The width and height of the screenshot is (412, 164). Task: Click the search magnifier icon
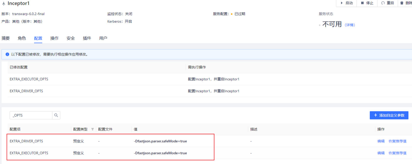click(x=56, y=115)
